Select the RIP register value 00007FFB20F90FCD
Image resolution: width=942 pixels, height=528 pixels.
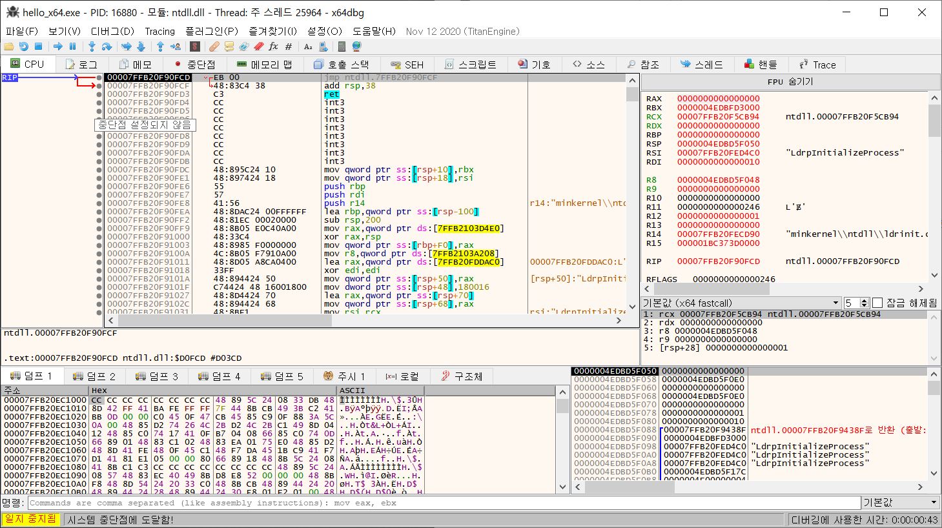(x=718, y=261)
